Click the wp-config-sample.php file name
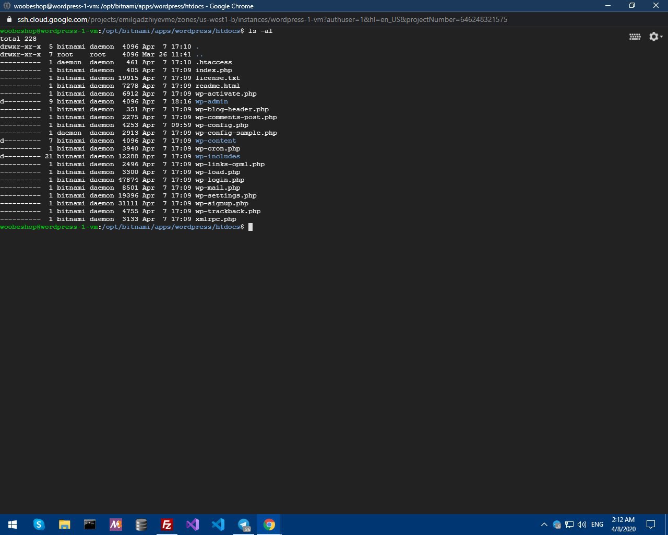Screen dimensions: 668x535 [236, 133]
